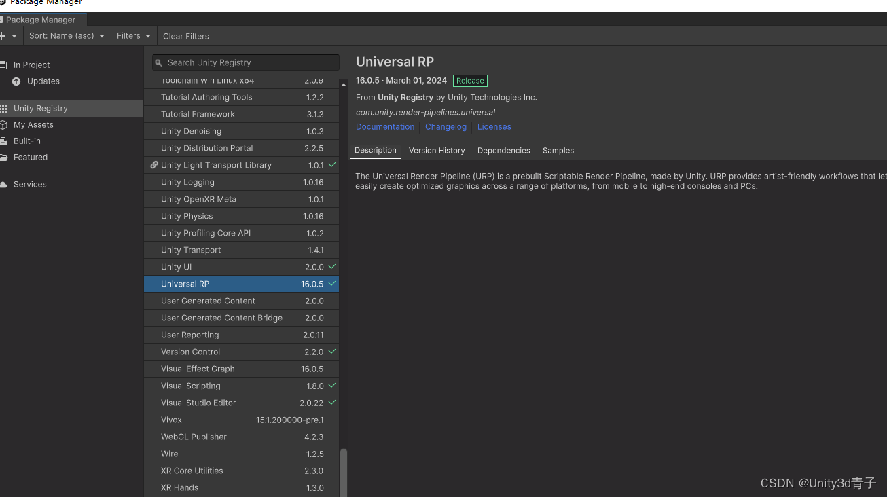
Task: Open Featured in the sidebar
Action: pyautogui.click(x=71, y=157)
